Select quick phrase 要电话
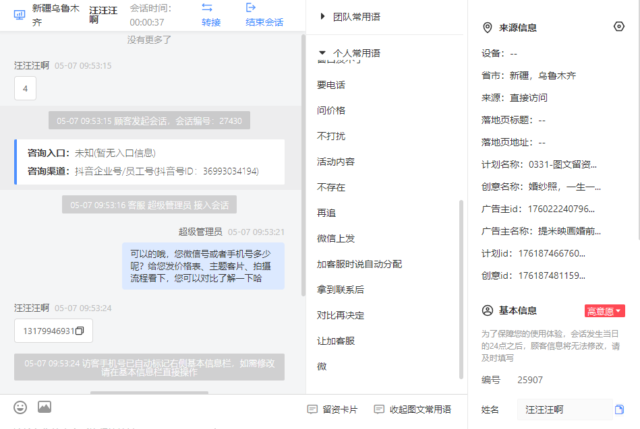Image resolution: width=640 pixels, height=429 pixels. coord(331,85)
